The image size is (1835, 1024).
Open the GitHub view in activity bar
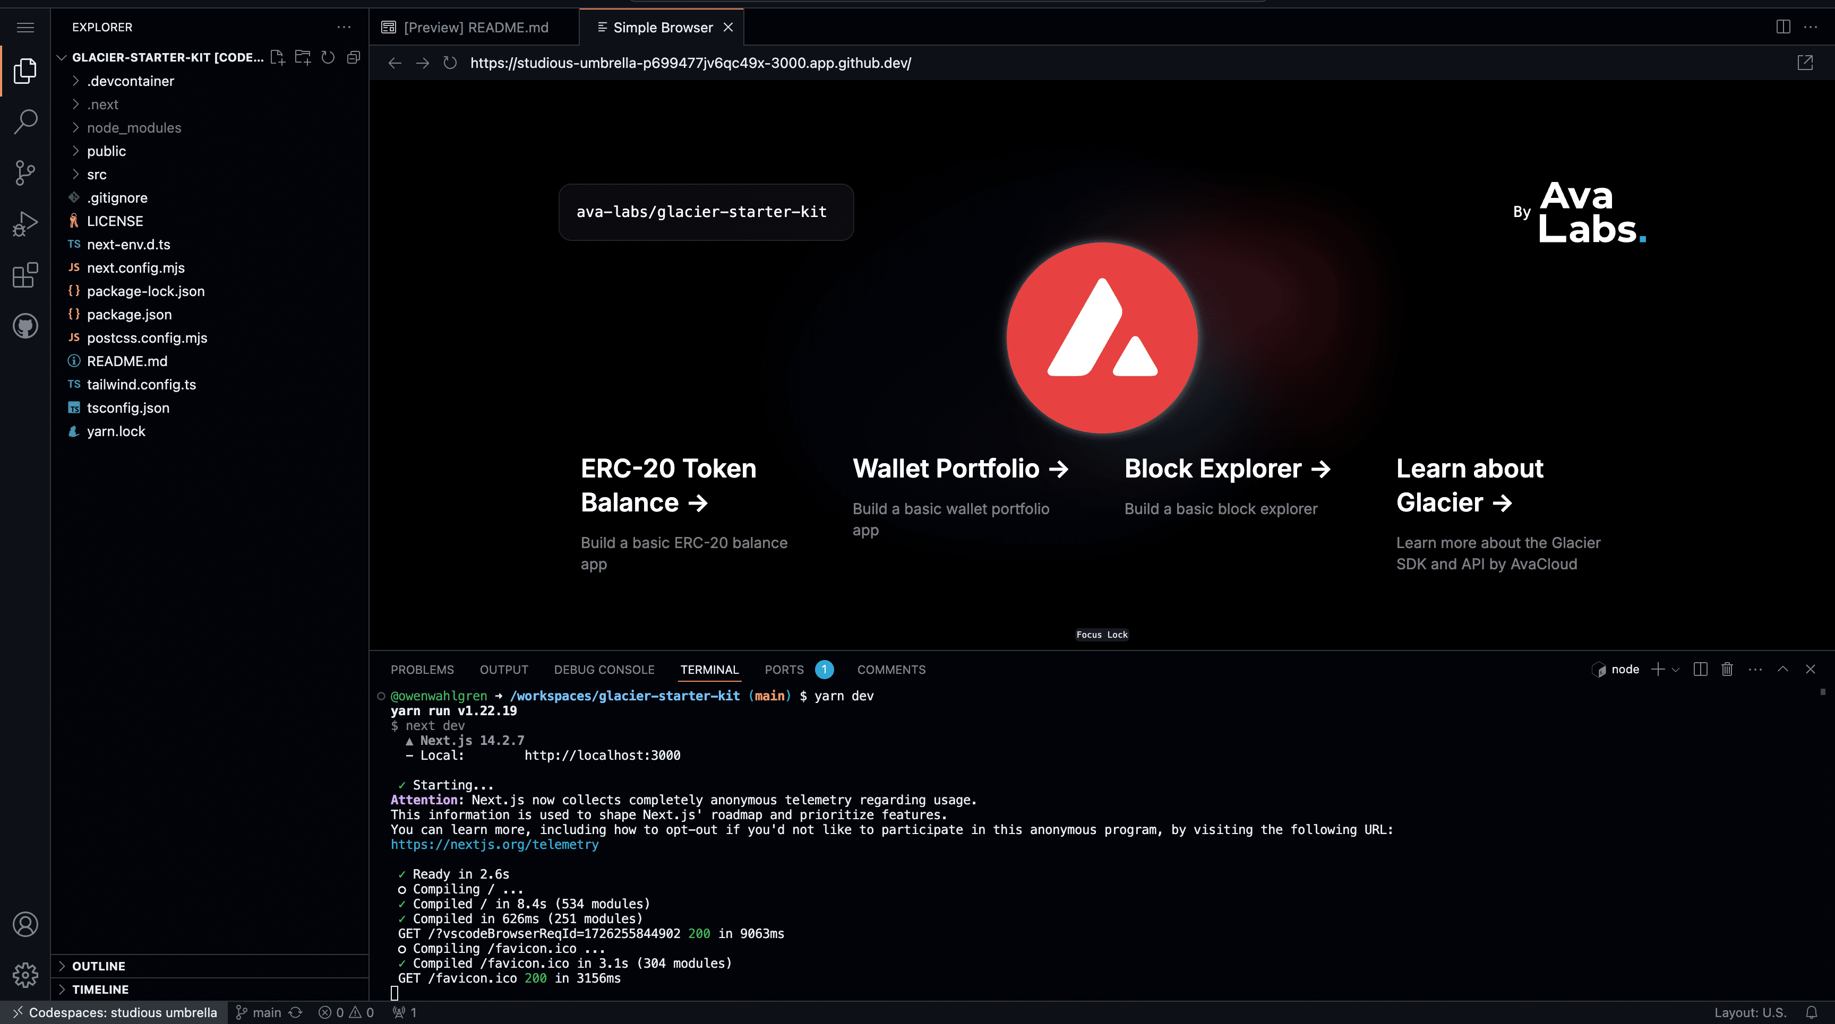[25, 326]
